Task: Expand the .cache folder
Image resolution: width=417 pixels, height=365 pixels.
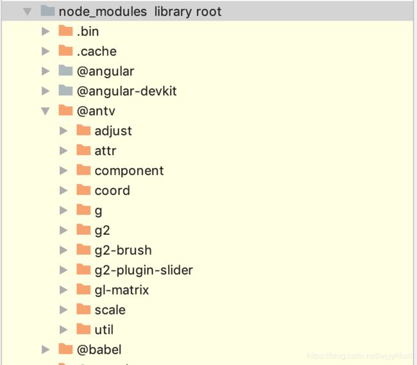Action: [x=46, y=51]
